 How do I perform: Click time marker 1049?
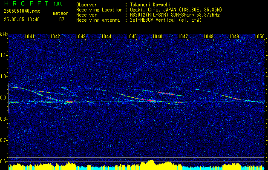[234, 36]
